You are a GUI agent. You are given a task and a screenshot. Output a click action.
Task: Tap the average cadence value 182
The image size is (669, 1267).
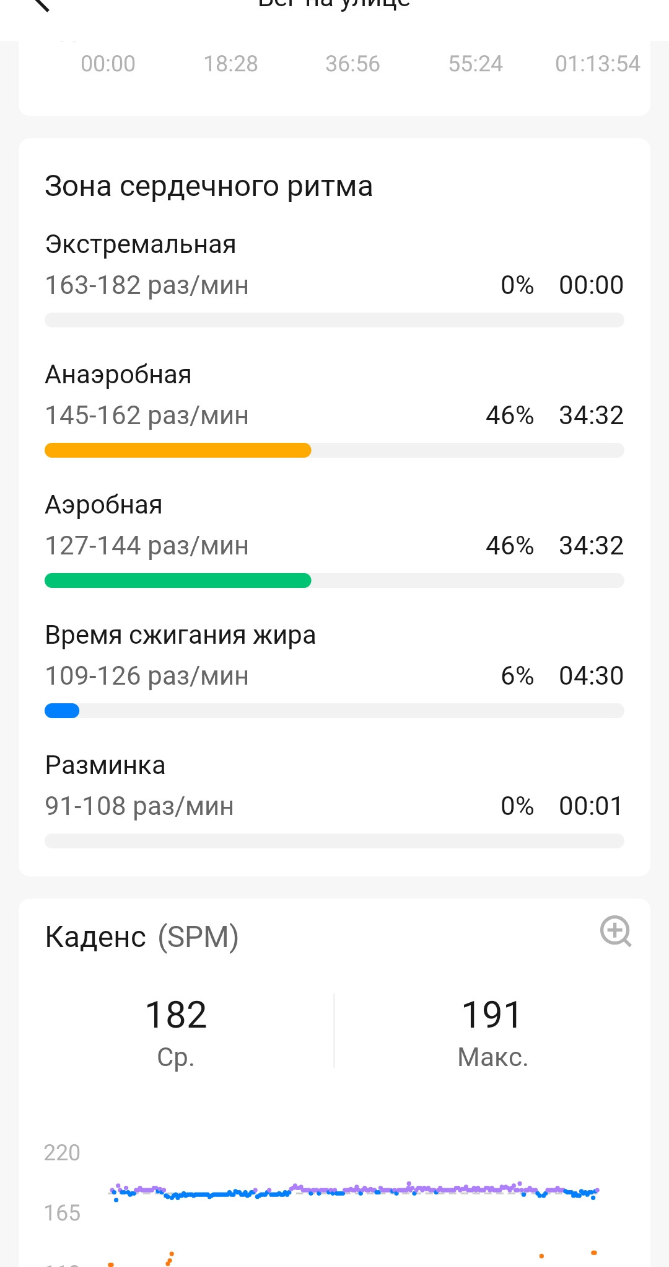pyautogui.click(x=176, y=1015)
